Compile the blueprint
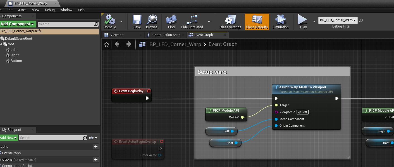This screenshot has height=167, width=394. point(110,22)
